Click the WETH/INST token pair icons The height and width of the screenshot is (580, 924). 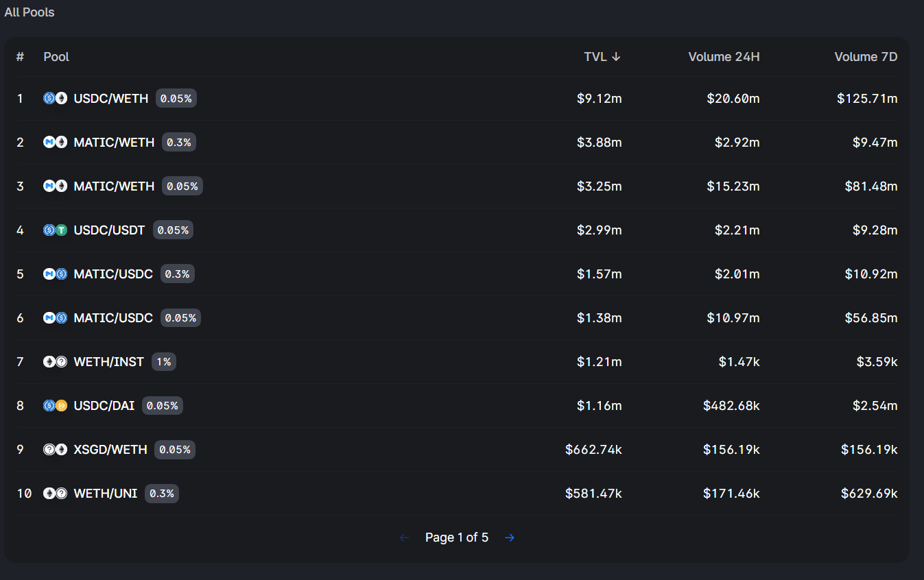(x=56, y=361)
